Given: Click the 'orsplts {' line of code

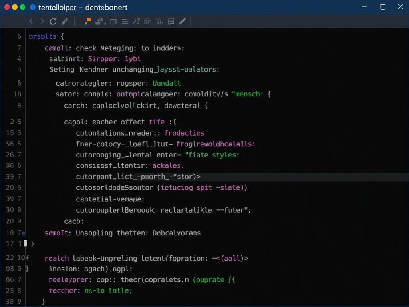Looking at the screenshot, I should point(46,36).
